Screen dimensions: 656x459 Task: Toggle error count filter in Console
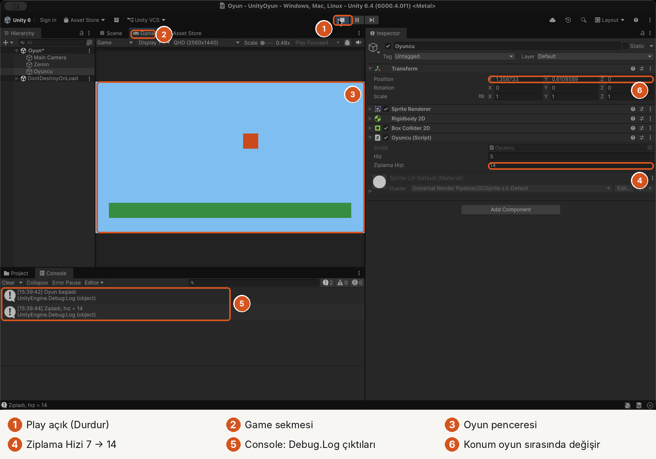click(357, 283)
